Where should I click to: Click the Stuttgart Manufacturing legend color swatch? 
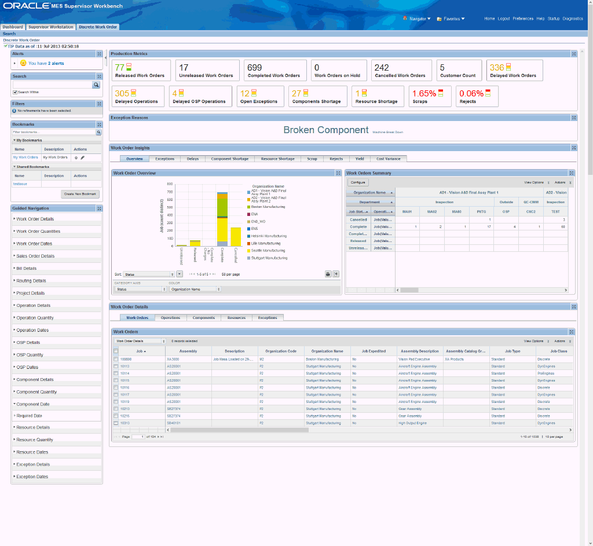[x=248, y=258]
